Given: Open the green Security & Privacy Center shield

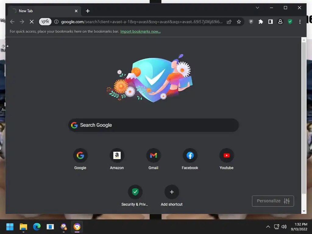Looking at the screenshot, I should tap(290, 22).
